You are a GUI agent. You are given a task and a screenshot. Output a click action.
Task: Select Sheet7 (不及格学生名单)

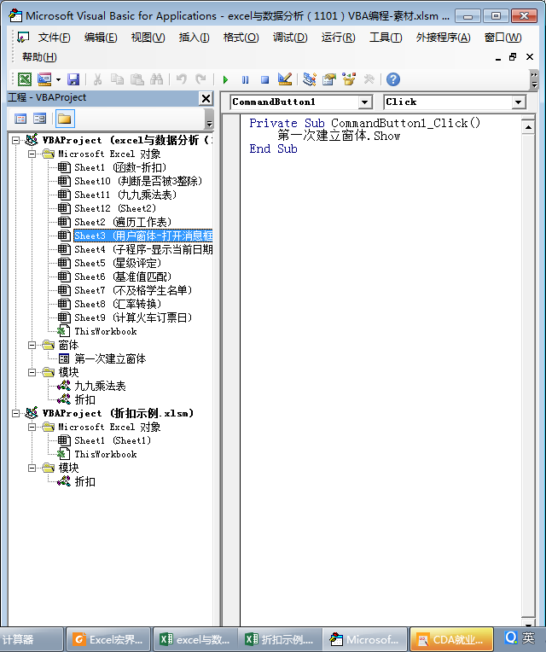click(x=133, y=291)
